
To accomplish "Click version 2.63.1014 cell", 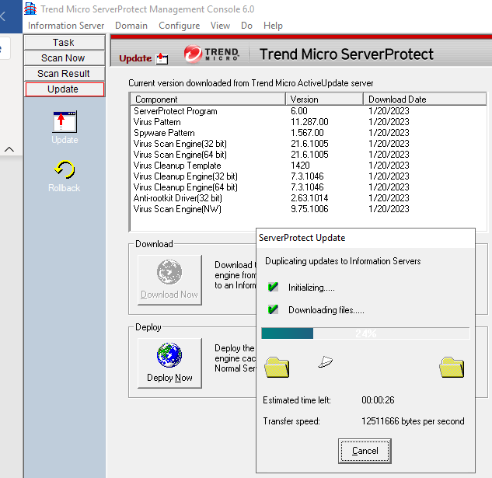I will pyautogui.click(x=309, y=198).
